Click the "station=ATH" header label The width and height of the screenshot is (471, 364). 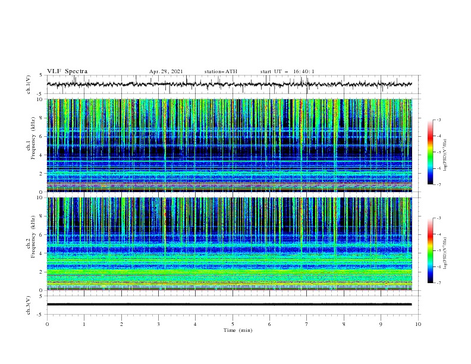(x=221, y=71)
